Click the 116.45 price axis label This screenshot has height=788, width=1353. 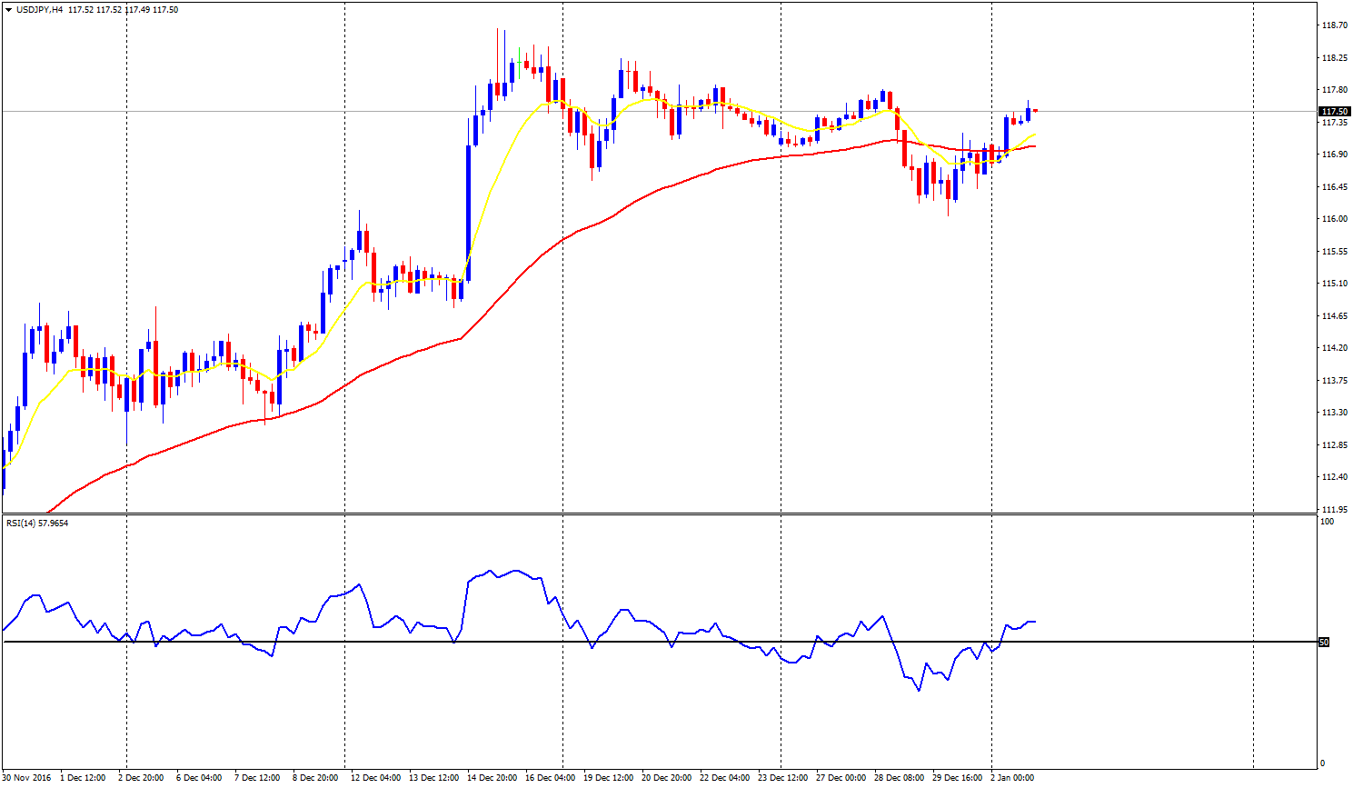[1335, 187]
